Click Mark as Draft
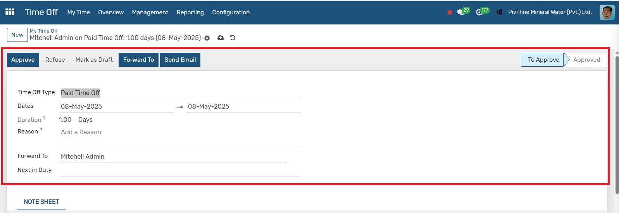The image size is (619, 213). pyautogui.click(x=94, y=60)
